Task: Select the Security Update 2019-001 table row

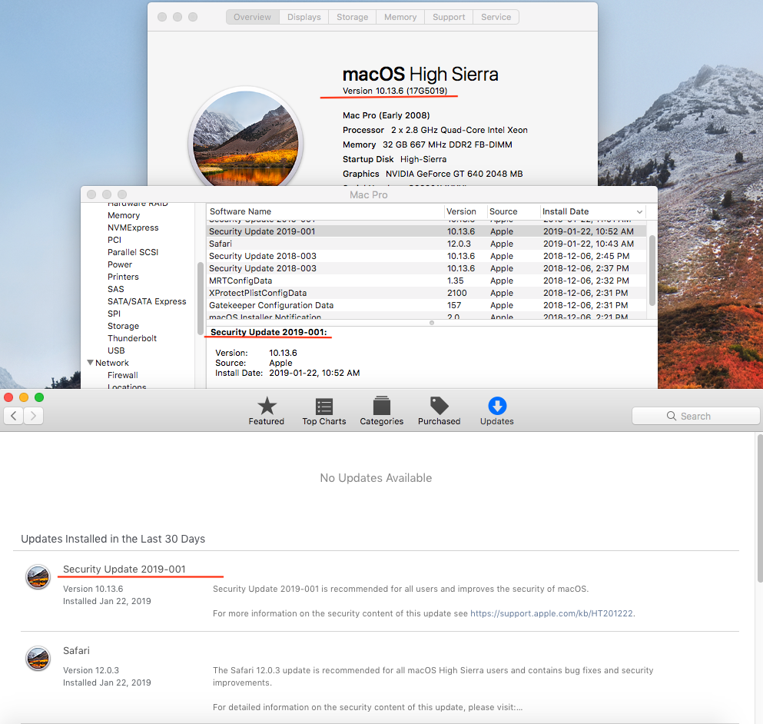Action: coord(426,231)
